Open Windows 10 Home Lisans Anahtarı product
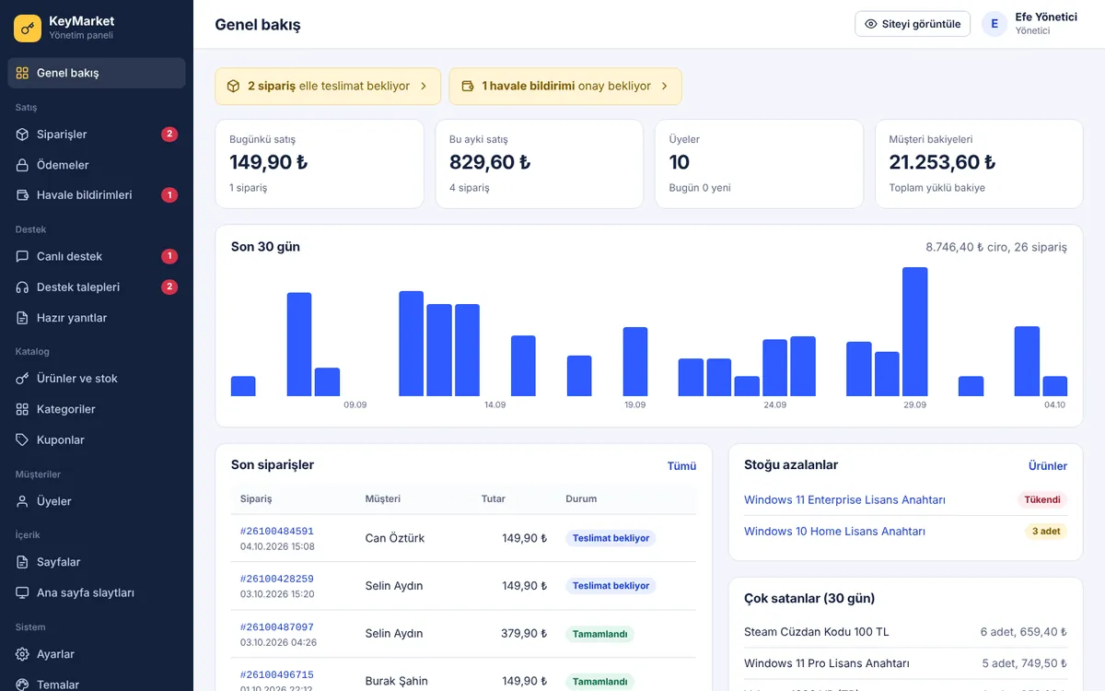This screenshot has height=691, width=1105. (x=834, y=532)
